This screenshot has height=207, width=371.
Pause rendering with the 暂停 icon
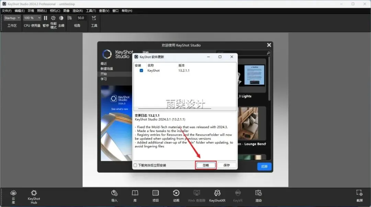pyautogui.click(x=45, y=18)
